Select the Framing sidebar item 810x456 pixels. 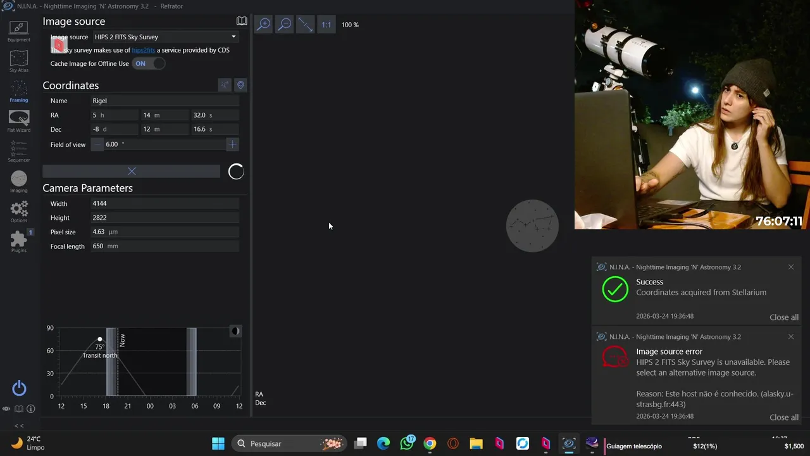pyautogui.click(x=19, y=92)
